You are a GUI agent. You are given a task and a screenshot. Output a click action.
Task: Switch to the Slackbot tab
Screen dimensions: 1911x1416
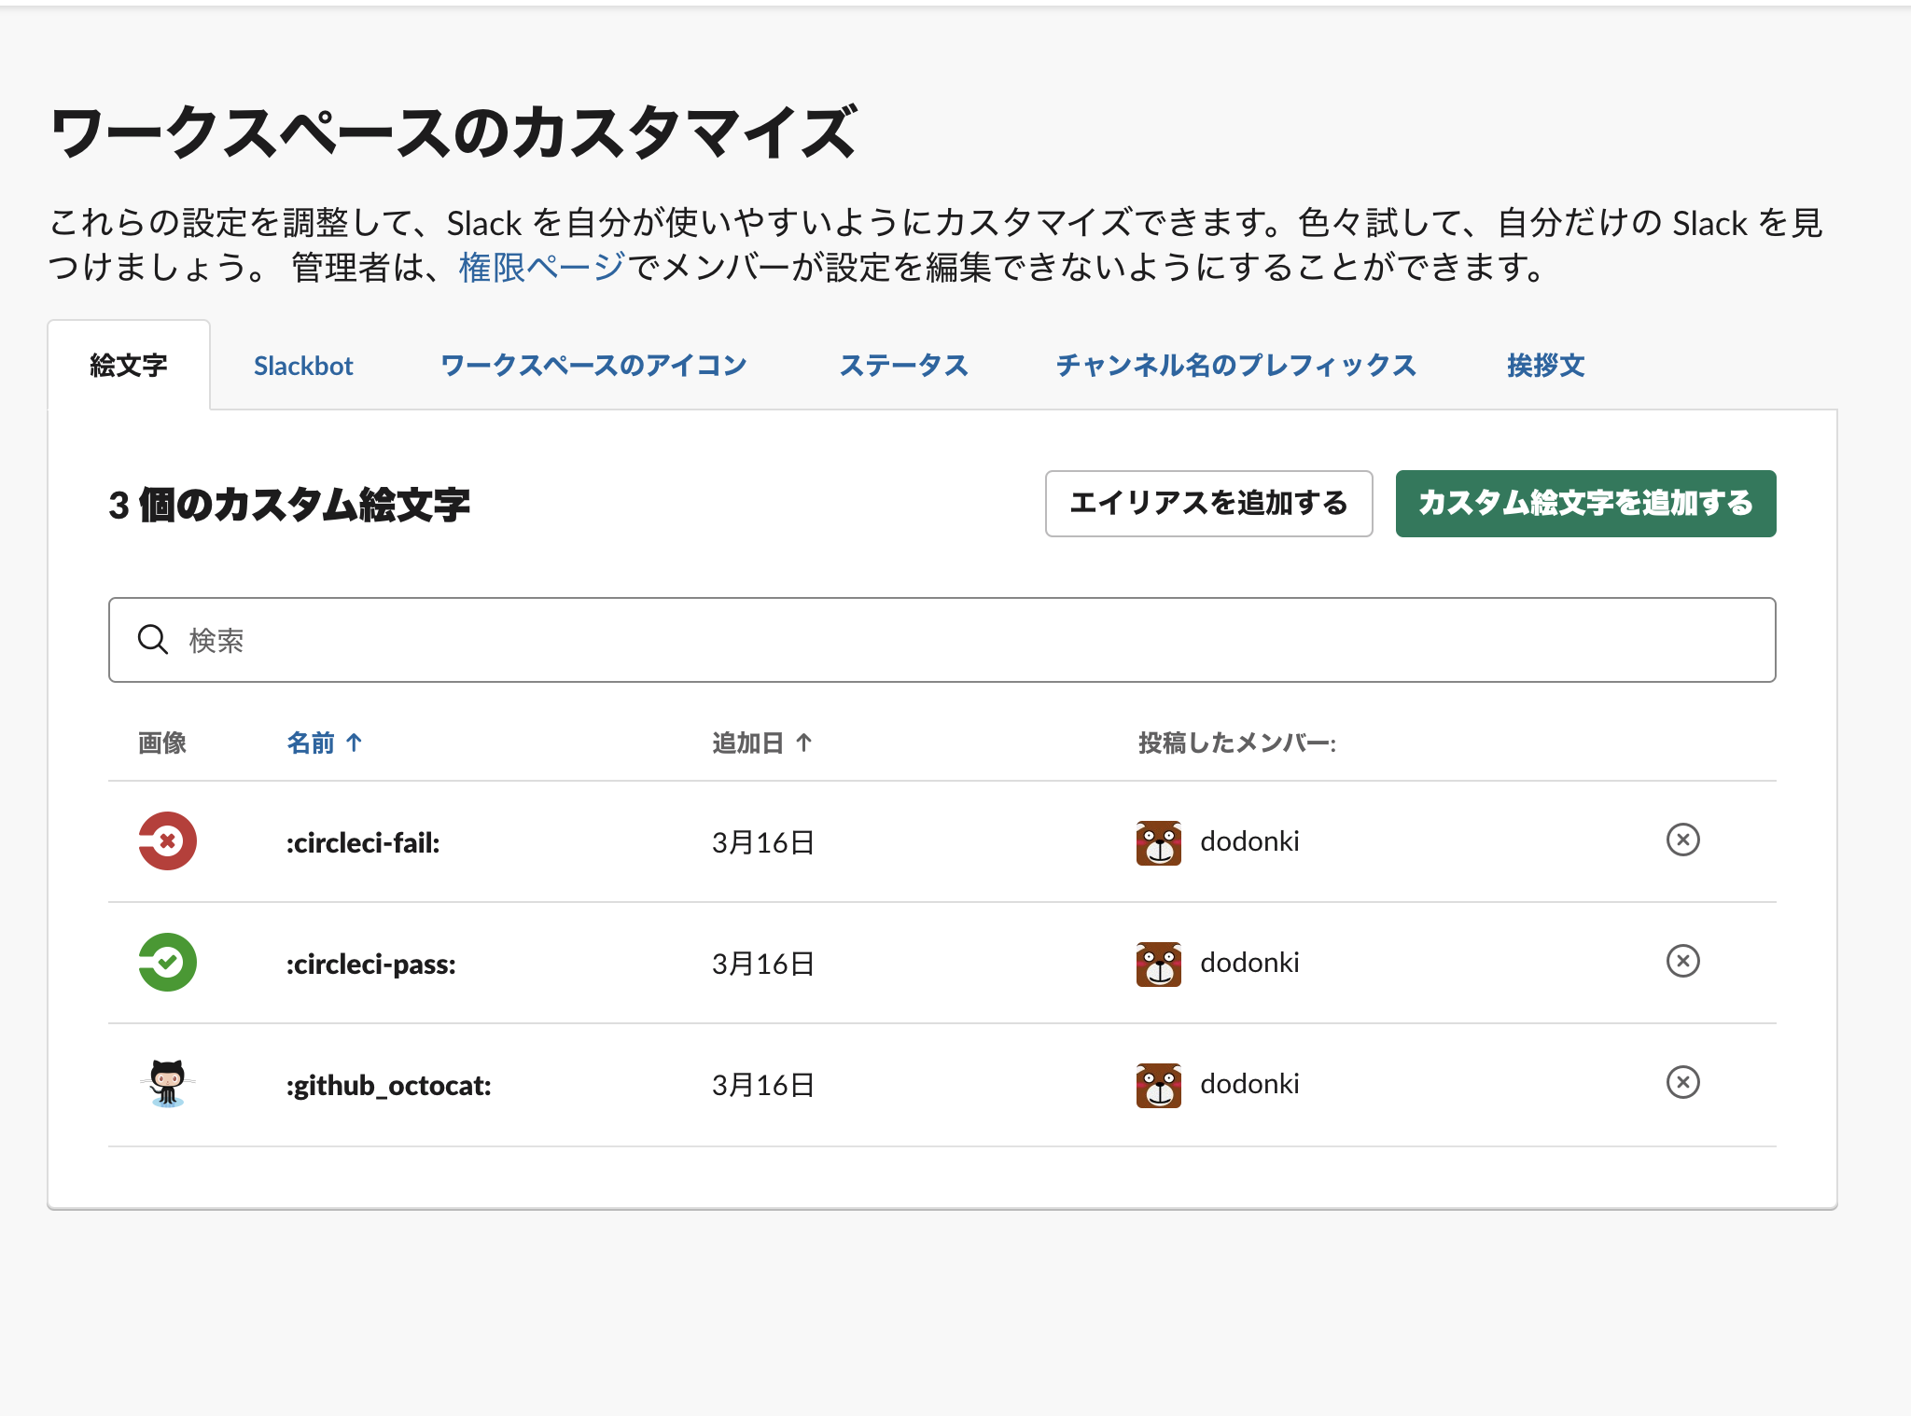click(x=303, y=366)
